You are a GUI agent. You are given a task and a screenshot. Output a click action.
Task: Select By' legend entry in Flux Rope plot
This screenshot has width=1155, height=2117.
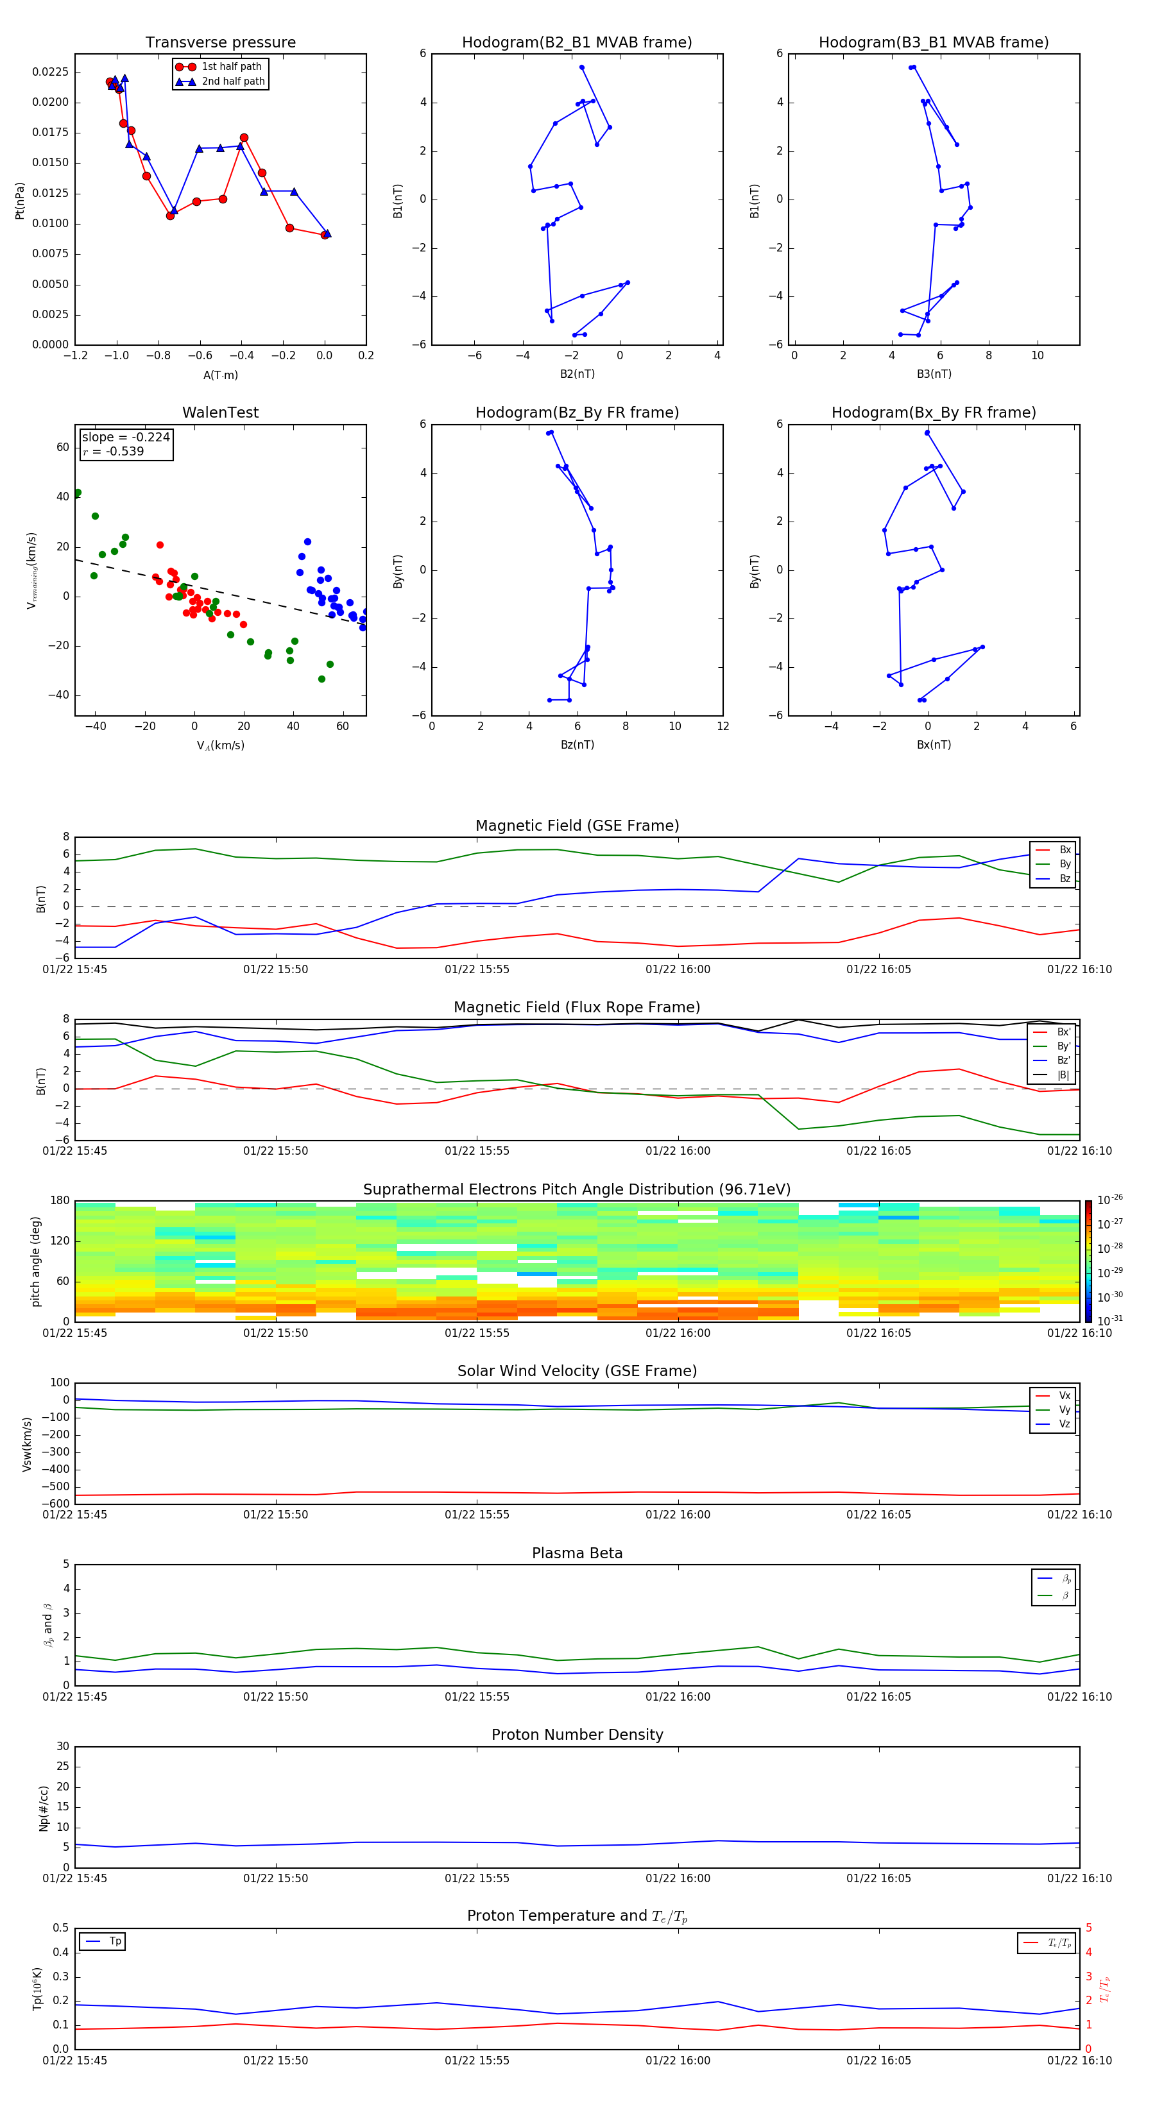click(x=1052, y=1046)
